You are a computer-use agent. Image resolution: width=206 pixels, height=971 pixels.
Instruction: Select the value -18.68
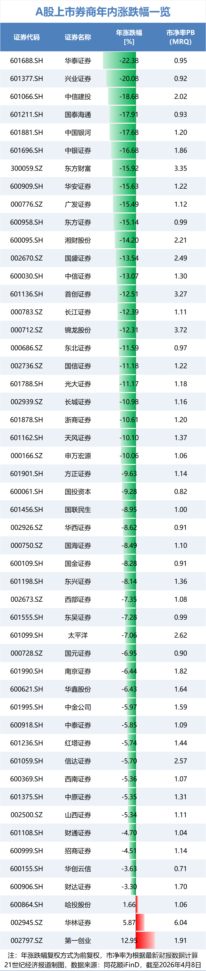coord(129,97)
